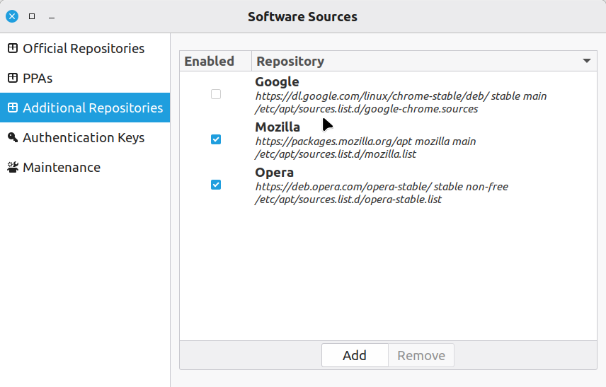
Task: Uncheck the Opera repository checkbox
Action: coord(216,185)
